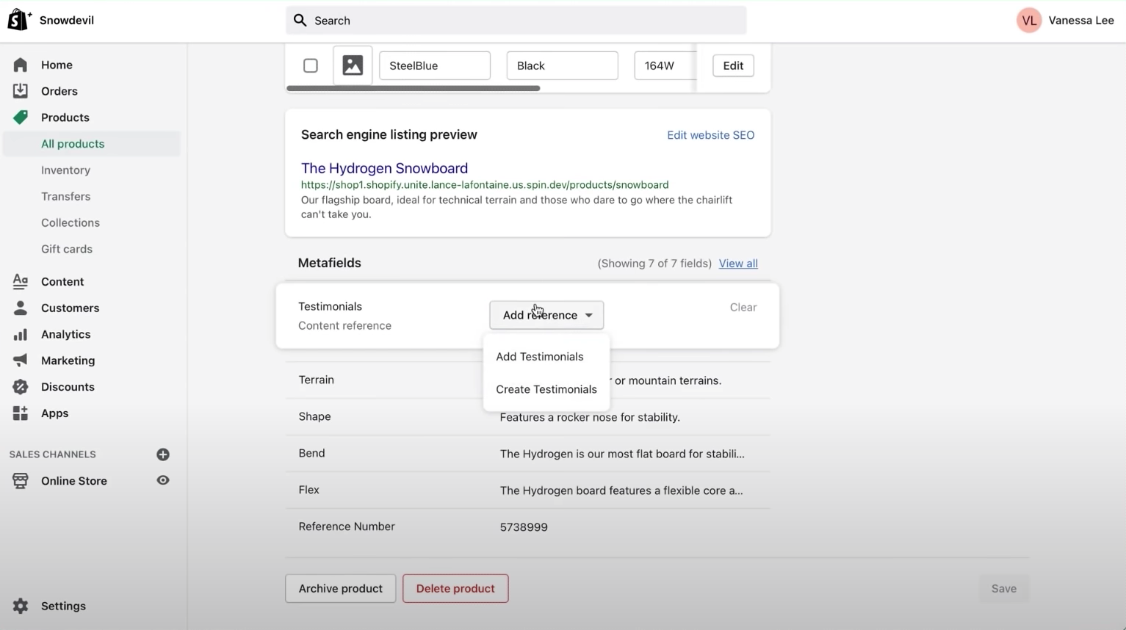The width and height of the screenshot is (1126, 630).
Task: Click the Home house icon
Action: pos(21,65)
